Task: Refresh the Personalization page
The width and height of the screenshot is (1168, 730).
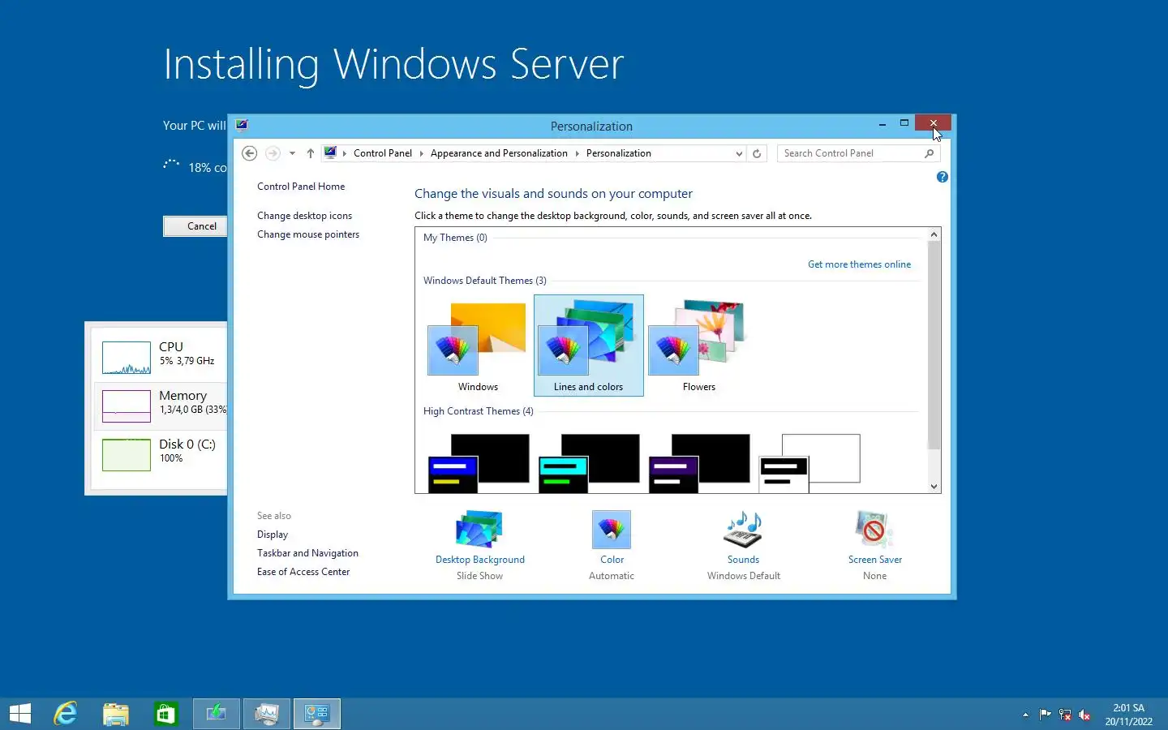Action: coord(757,153)
